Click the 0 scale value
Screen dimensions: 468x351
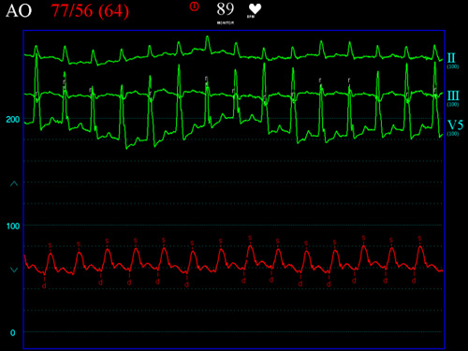[13, 333]
